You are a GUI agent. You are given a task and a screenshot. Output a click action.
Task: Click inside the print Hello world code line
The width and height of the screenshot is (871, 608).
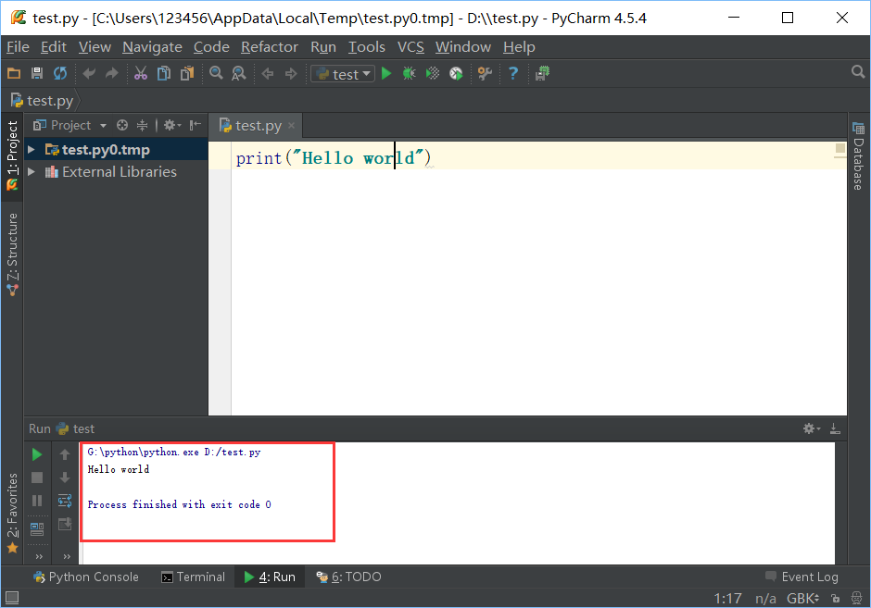334,158
